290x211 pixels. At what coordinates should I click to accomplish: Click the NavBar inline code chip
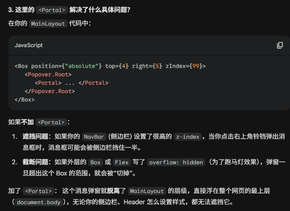click(x=92, y=137)
